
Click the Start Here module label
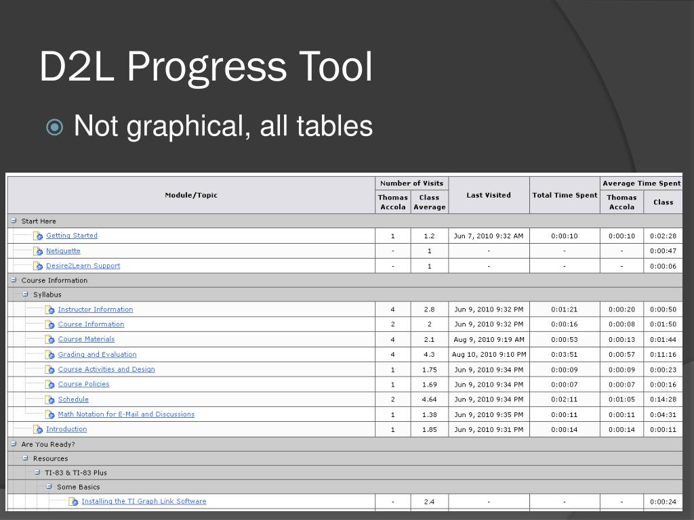coord(39,221)
